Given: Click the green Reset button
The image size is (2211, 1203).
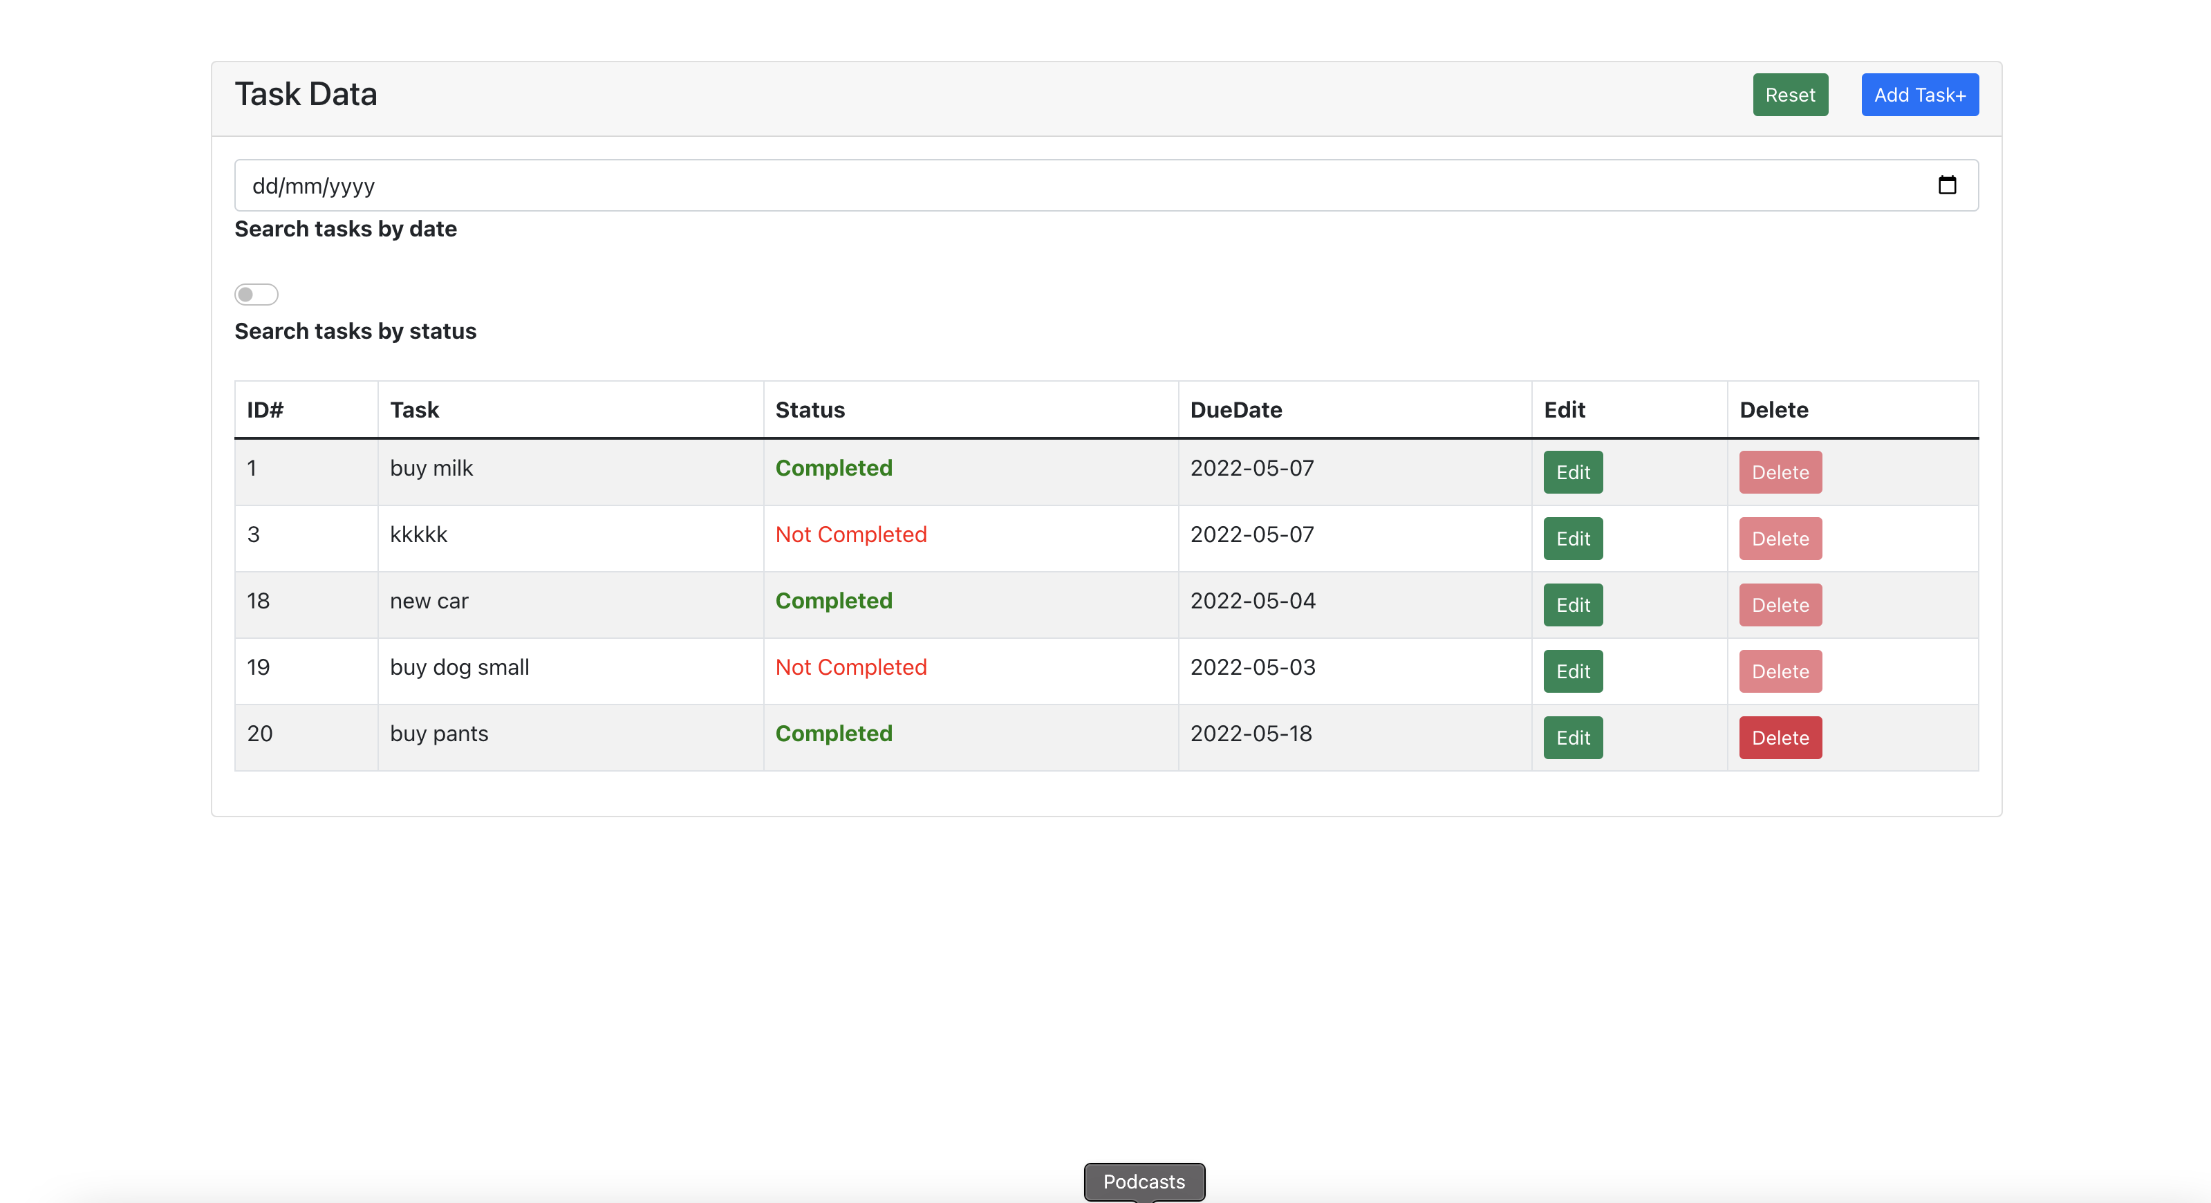Looking at the screenshot, I should (x=1791, y=95).
